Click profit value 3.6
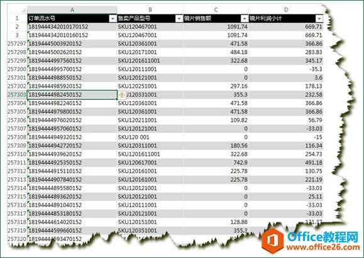The width and height of the screenshot is (364, 258). point(286,78)
